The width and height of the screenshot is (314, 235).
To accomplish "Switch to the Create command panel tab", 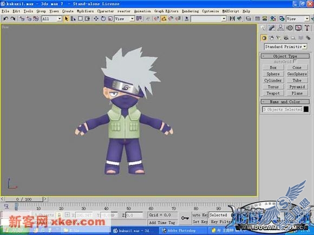I will tap(263, 28).
